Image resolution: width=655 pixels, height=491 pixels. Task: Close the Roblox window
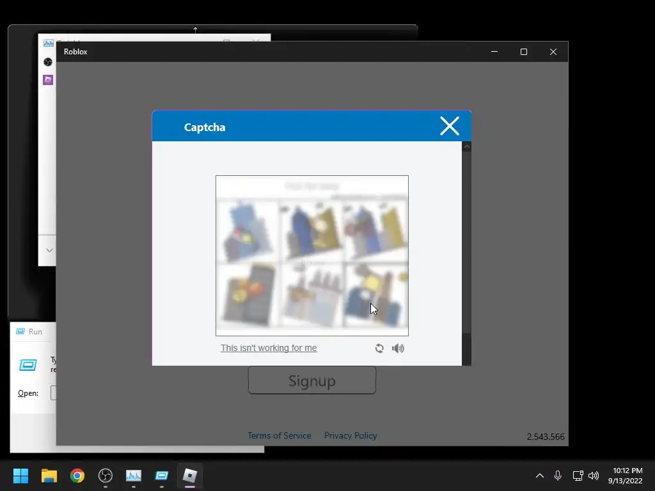(553, 52)
